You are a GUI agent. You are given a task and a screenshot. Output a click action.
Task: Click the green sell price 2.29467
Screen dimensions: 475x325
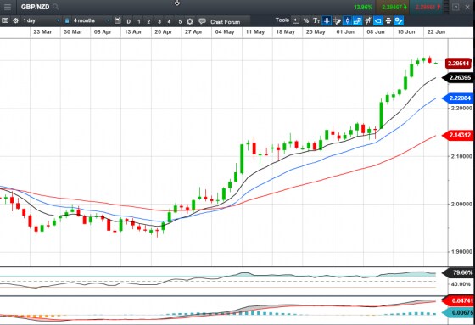point(391,7)
